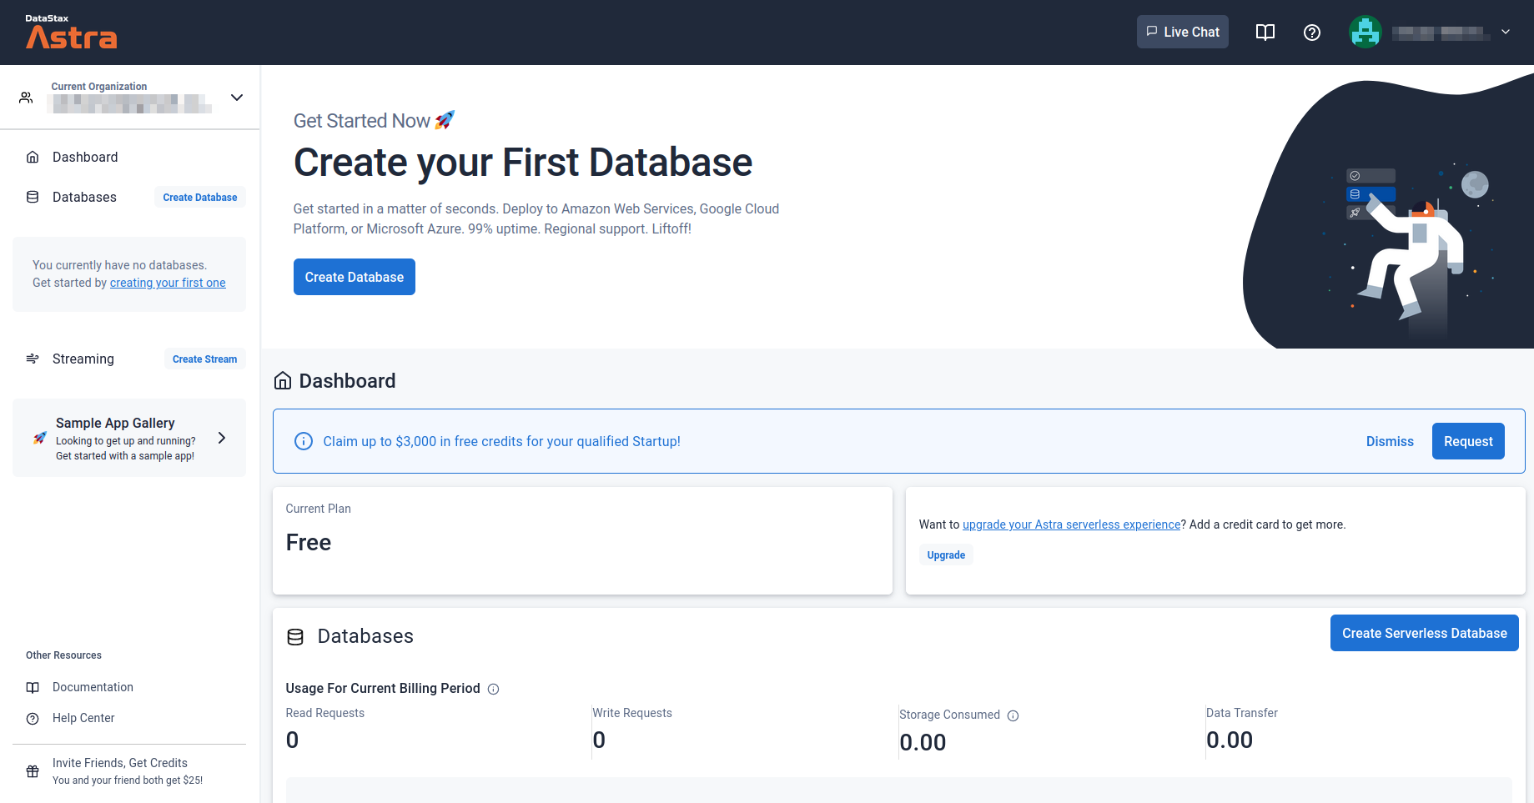Viewport: 1534px width, 803px height.
Task: Click the Free current plan value
Action: click(x=309, y=543)
